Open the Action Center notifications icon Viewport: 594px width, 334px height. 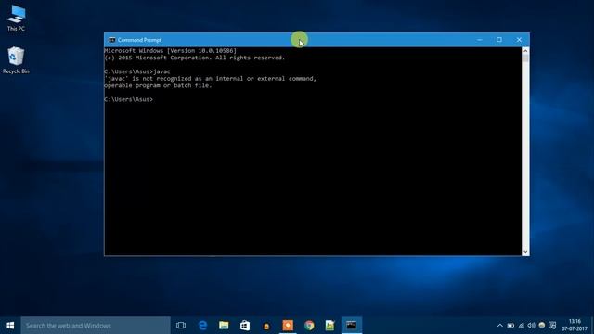point(552,326)
